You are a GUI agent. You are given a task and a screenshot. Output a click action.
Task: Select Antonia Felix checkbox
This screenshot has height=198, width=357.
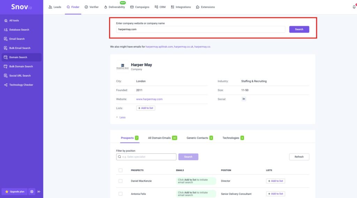click(x=120, y=194)
